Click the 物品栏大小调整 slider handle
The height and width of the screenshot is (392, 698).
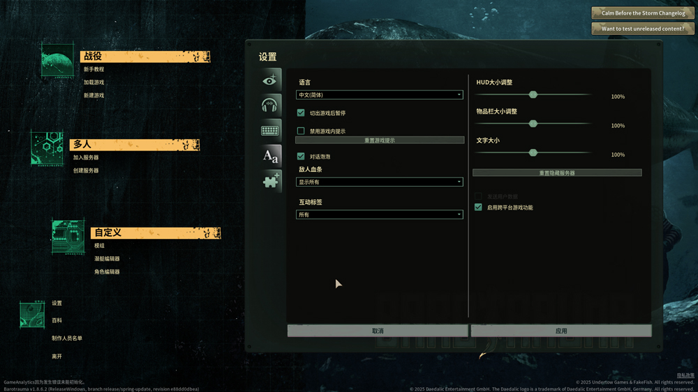[x=533, y=124]
